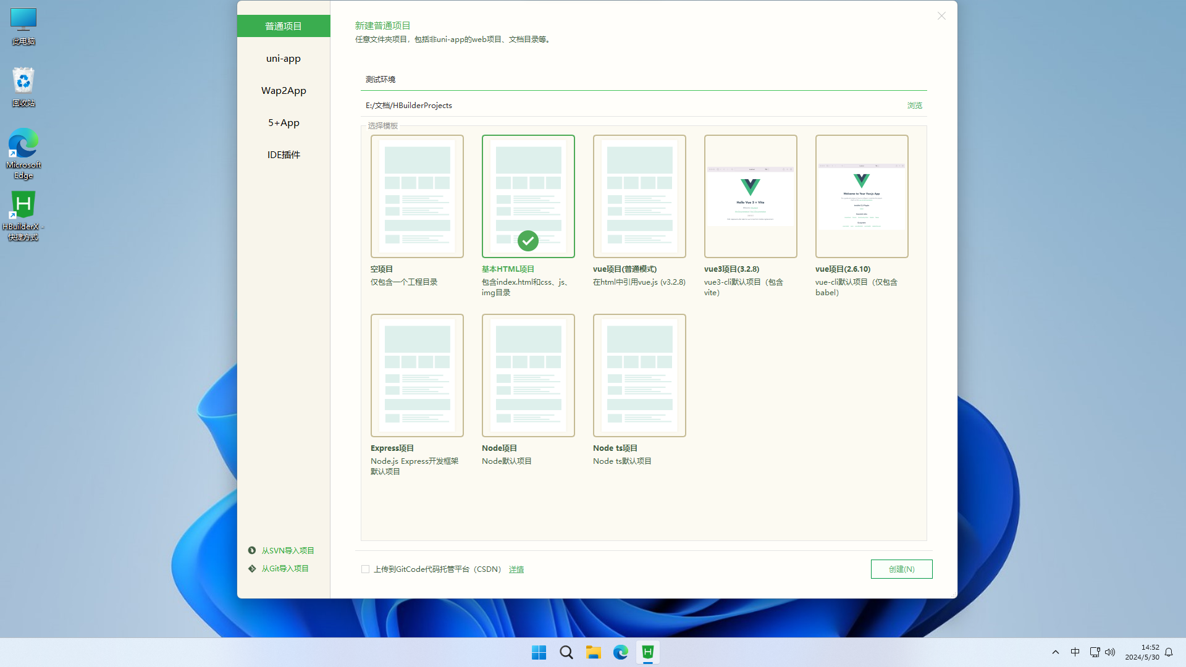
Task: Click the Windows Start button
Action: pos(539,652)
